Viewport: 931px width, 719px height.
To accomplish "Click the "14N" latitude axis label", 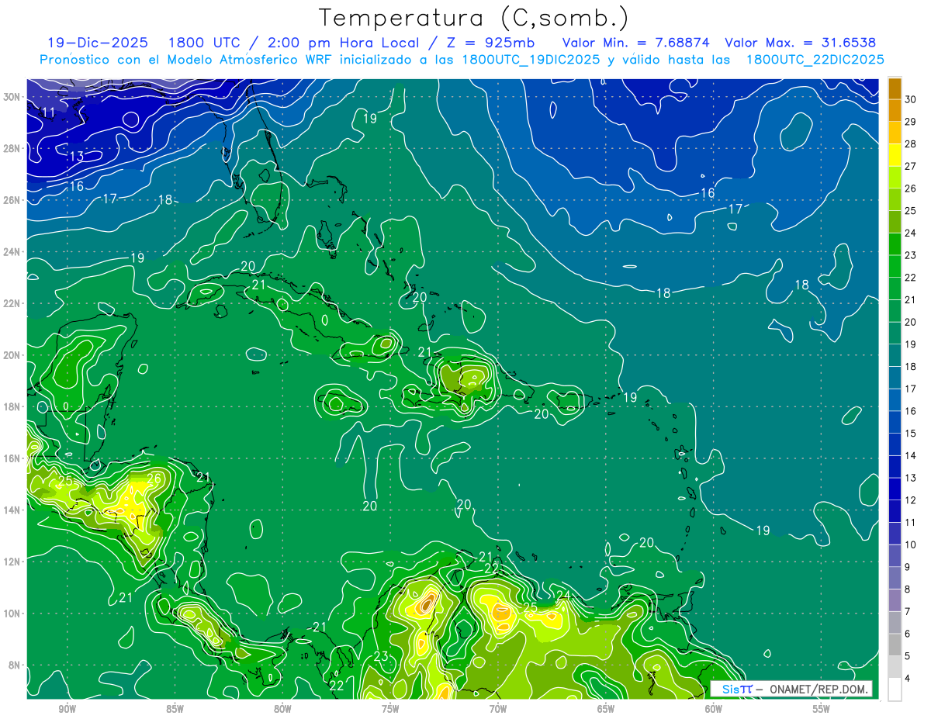I will coord(12,510).
